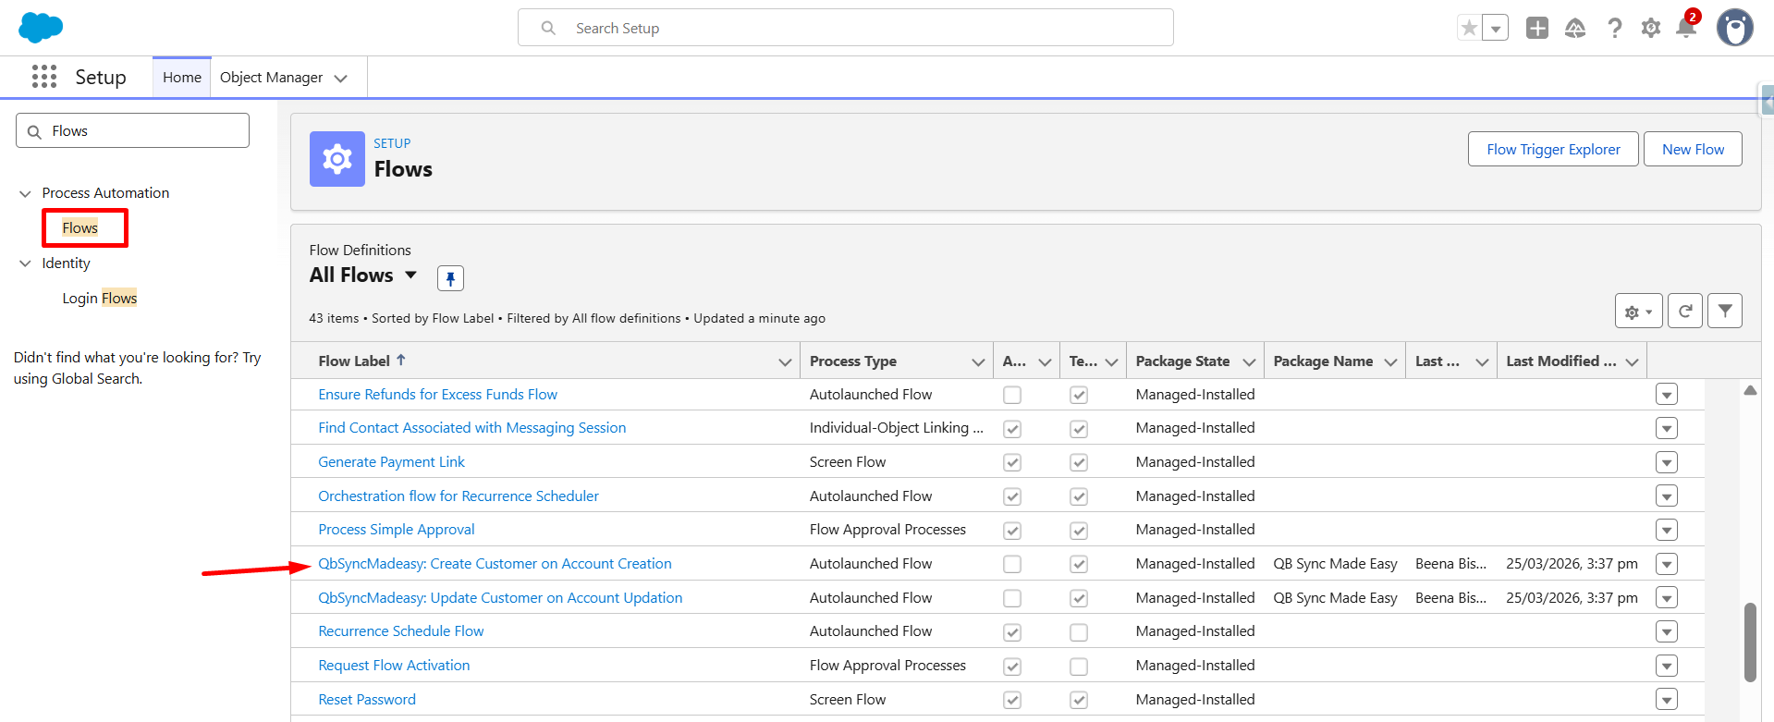Refresh the flows list
Screen dimensions: 1774x722
click(x=1685, y=312)
